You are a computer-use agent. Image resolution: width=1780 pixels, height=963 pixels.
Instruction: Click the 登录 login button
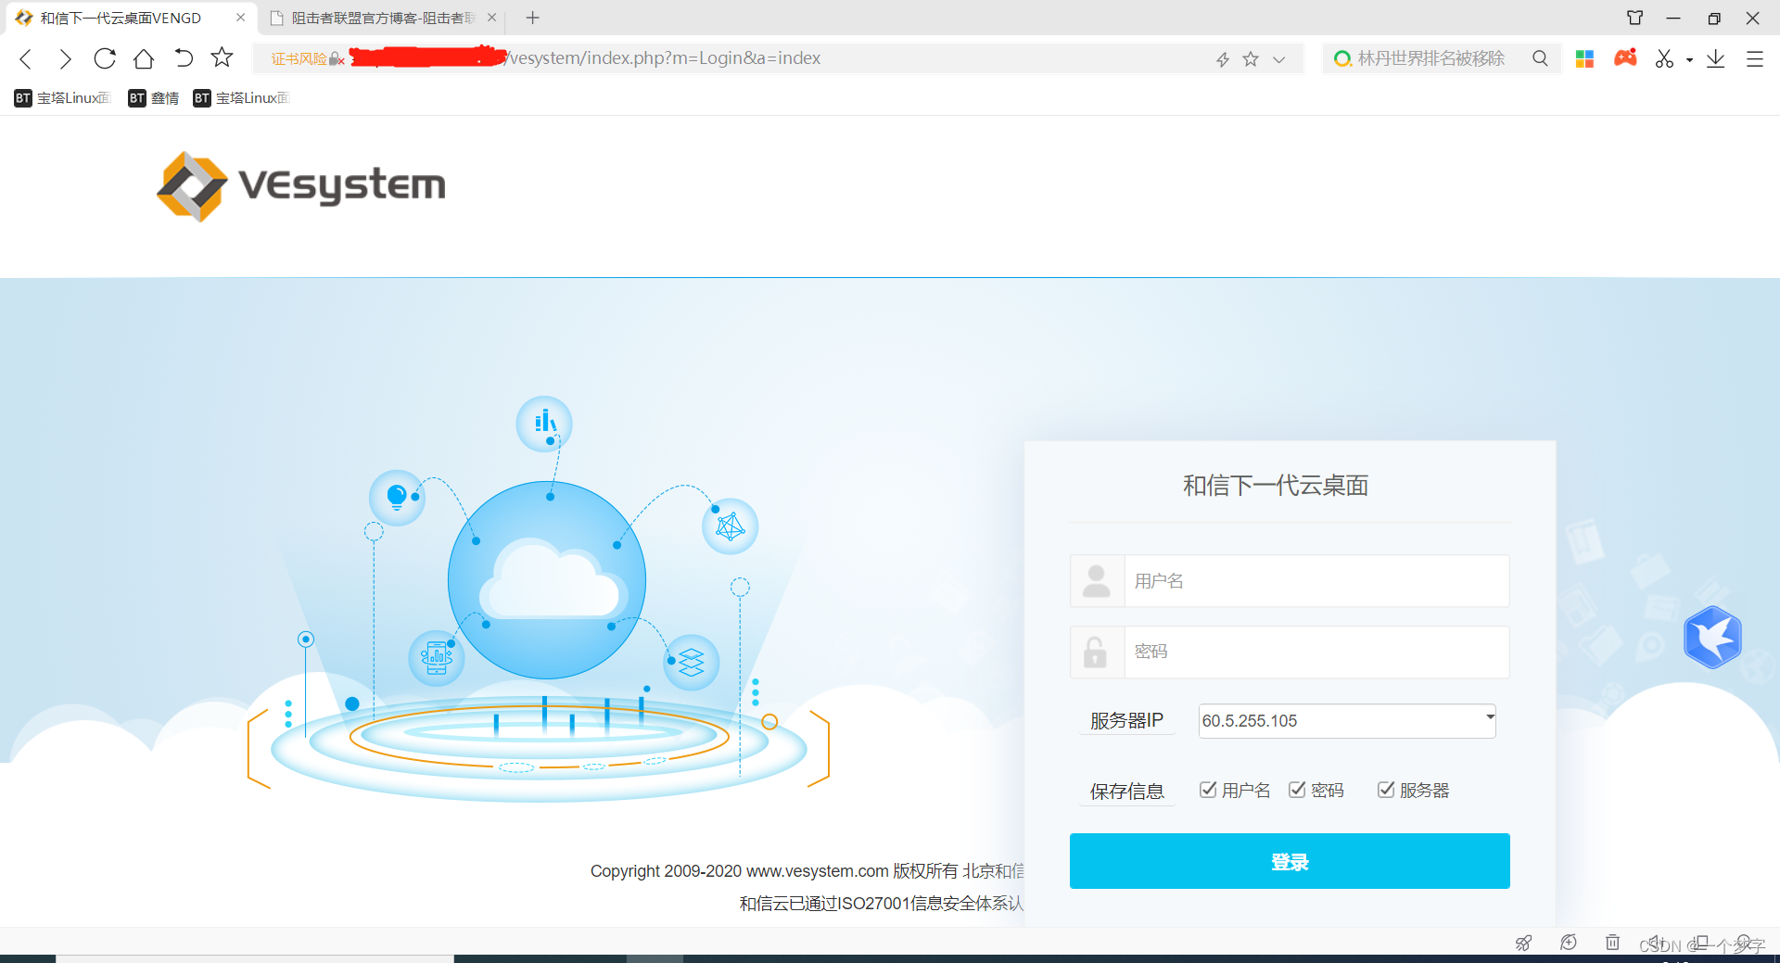tap(1290, 861)
